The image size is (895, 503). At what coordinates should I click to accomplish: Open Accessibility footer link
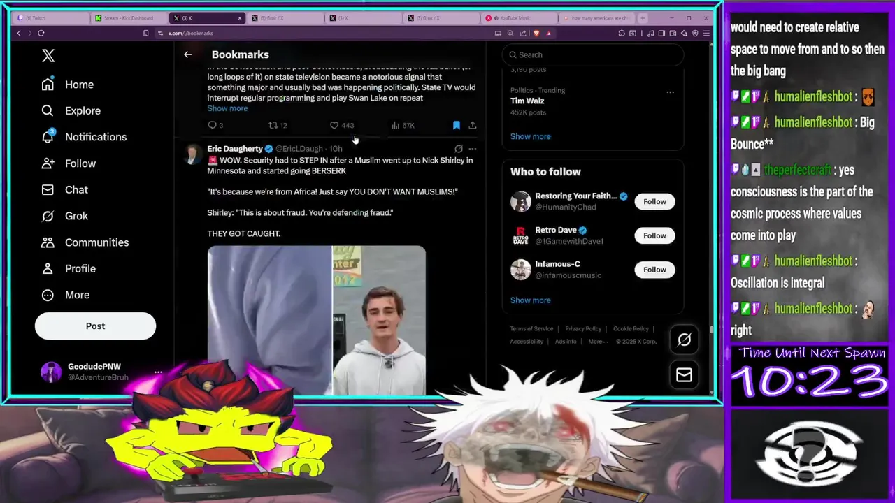[527, 342]
